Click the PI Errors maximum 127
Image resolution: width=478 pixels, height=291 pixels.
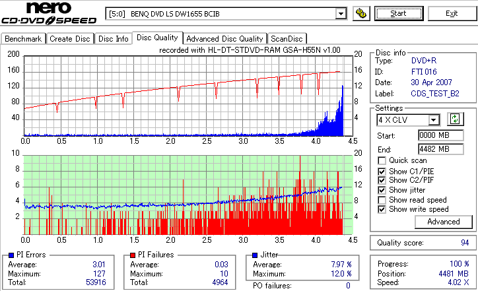(100, 274)
